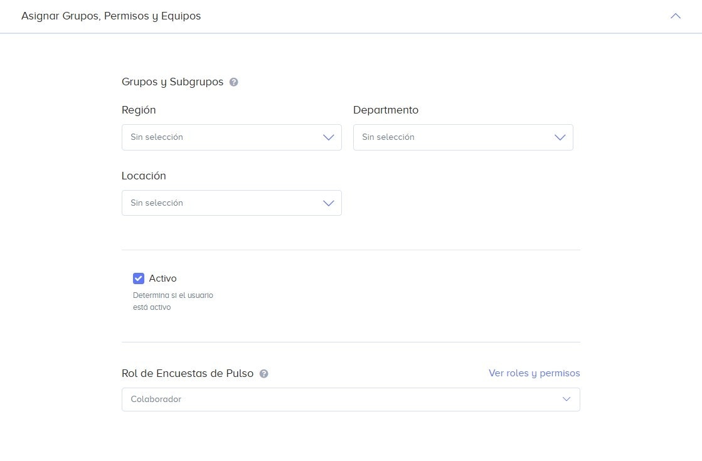702x461 pixels.
Task: Click help icon beside Rol de Encuestas de Pulso
Action: point(263,374)
